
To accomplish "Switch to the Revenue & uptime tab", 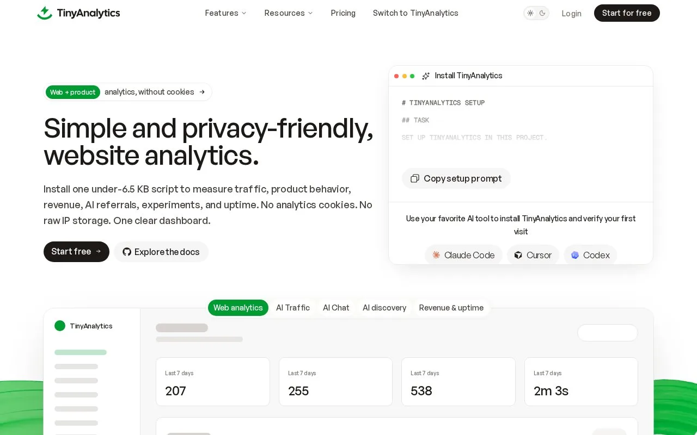I will (451, 308).
